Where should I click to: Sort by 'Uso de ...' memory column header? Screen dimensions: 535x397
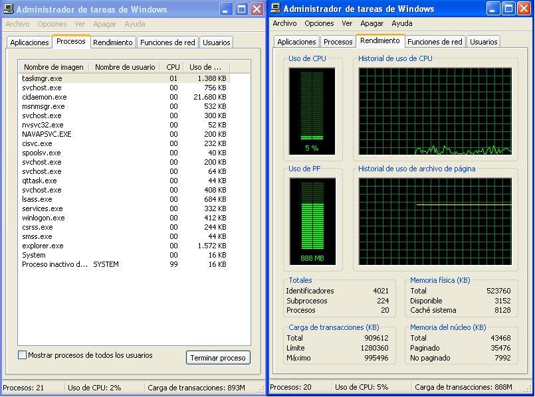point(207,67)
